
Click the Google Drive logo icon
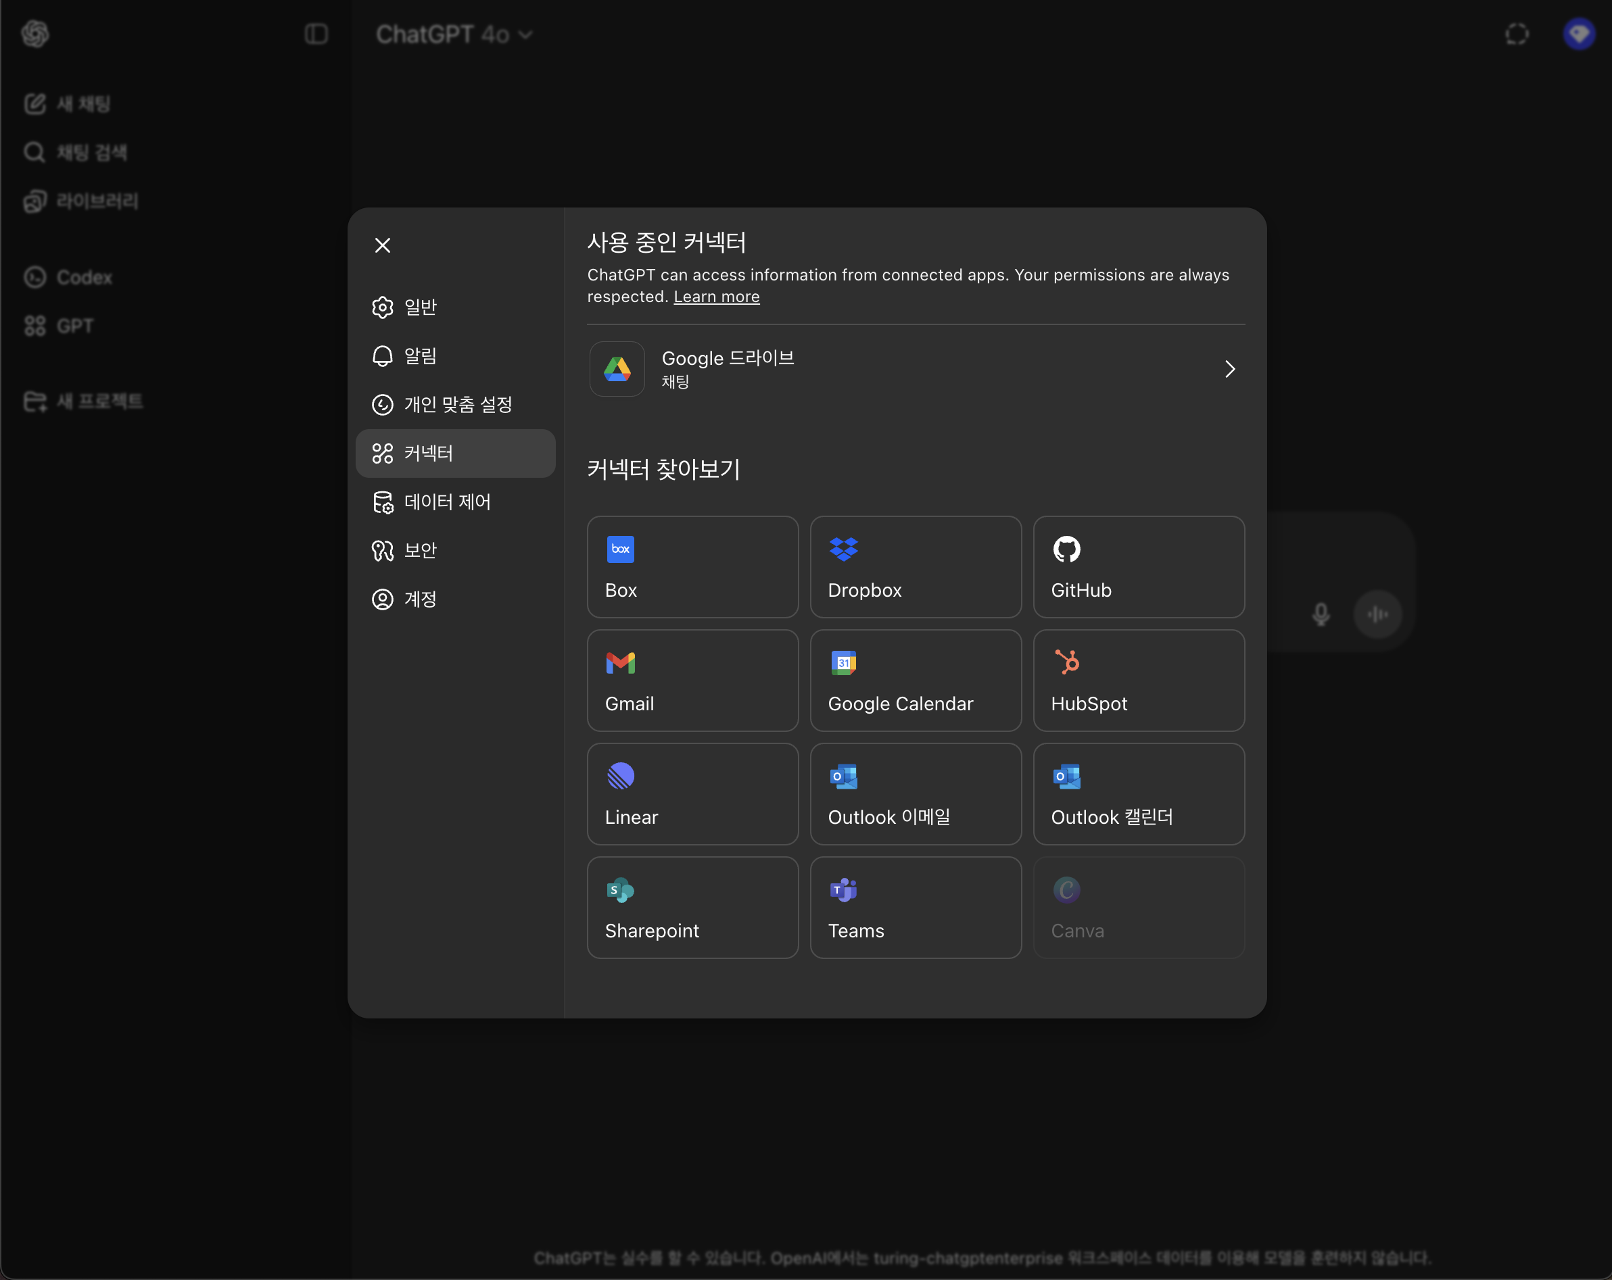617,369
